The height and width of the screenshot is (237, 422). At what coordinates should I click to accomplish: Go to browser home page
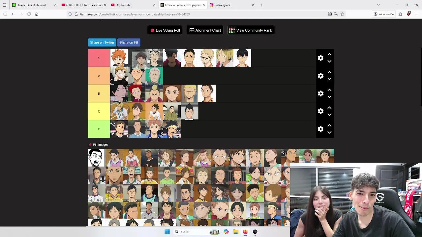[x=37, y=14]
